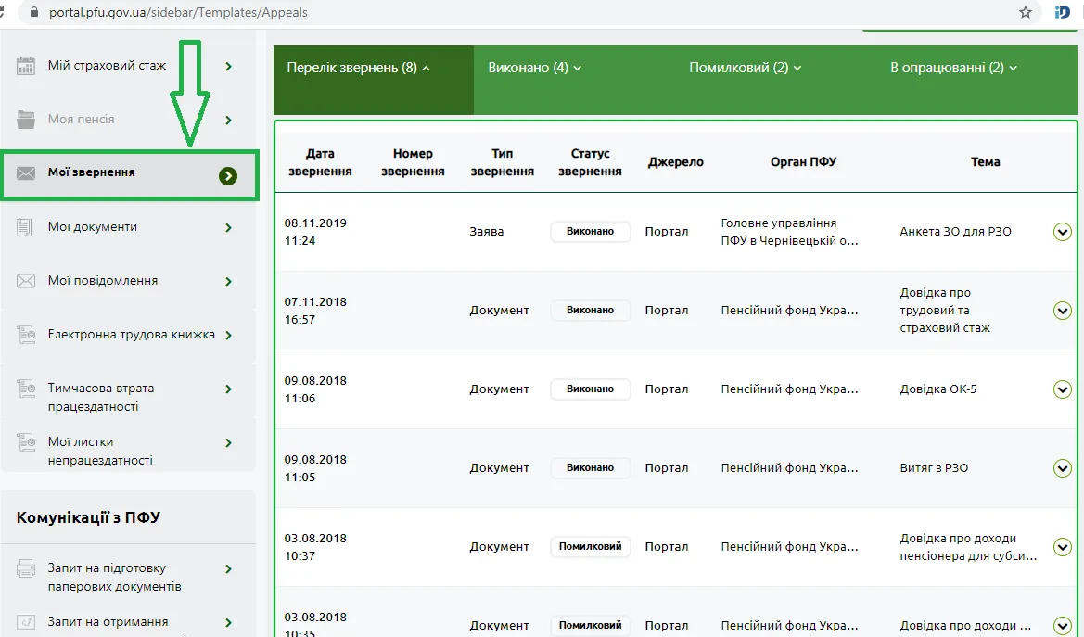Click Виконано status badge for 08.11.2019 appeal
The image size is (1084, 637).
pyautogui.click(x=591, y=232)
